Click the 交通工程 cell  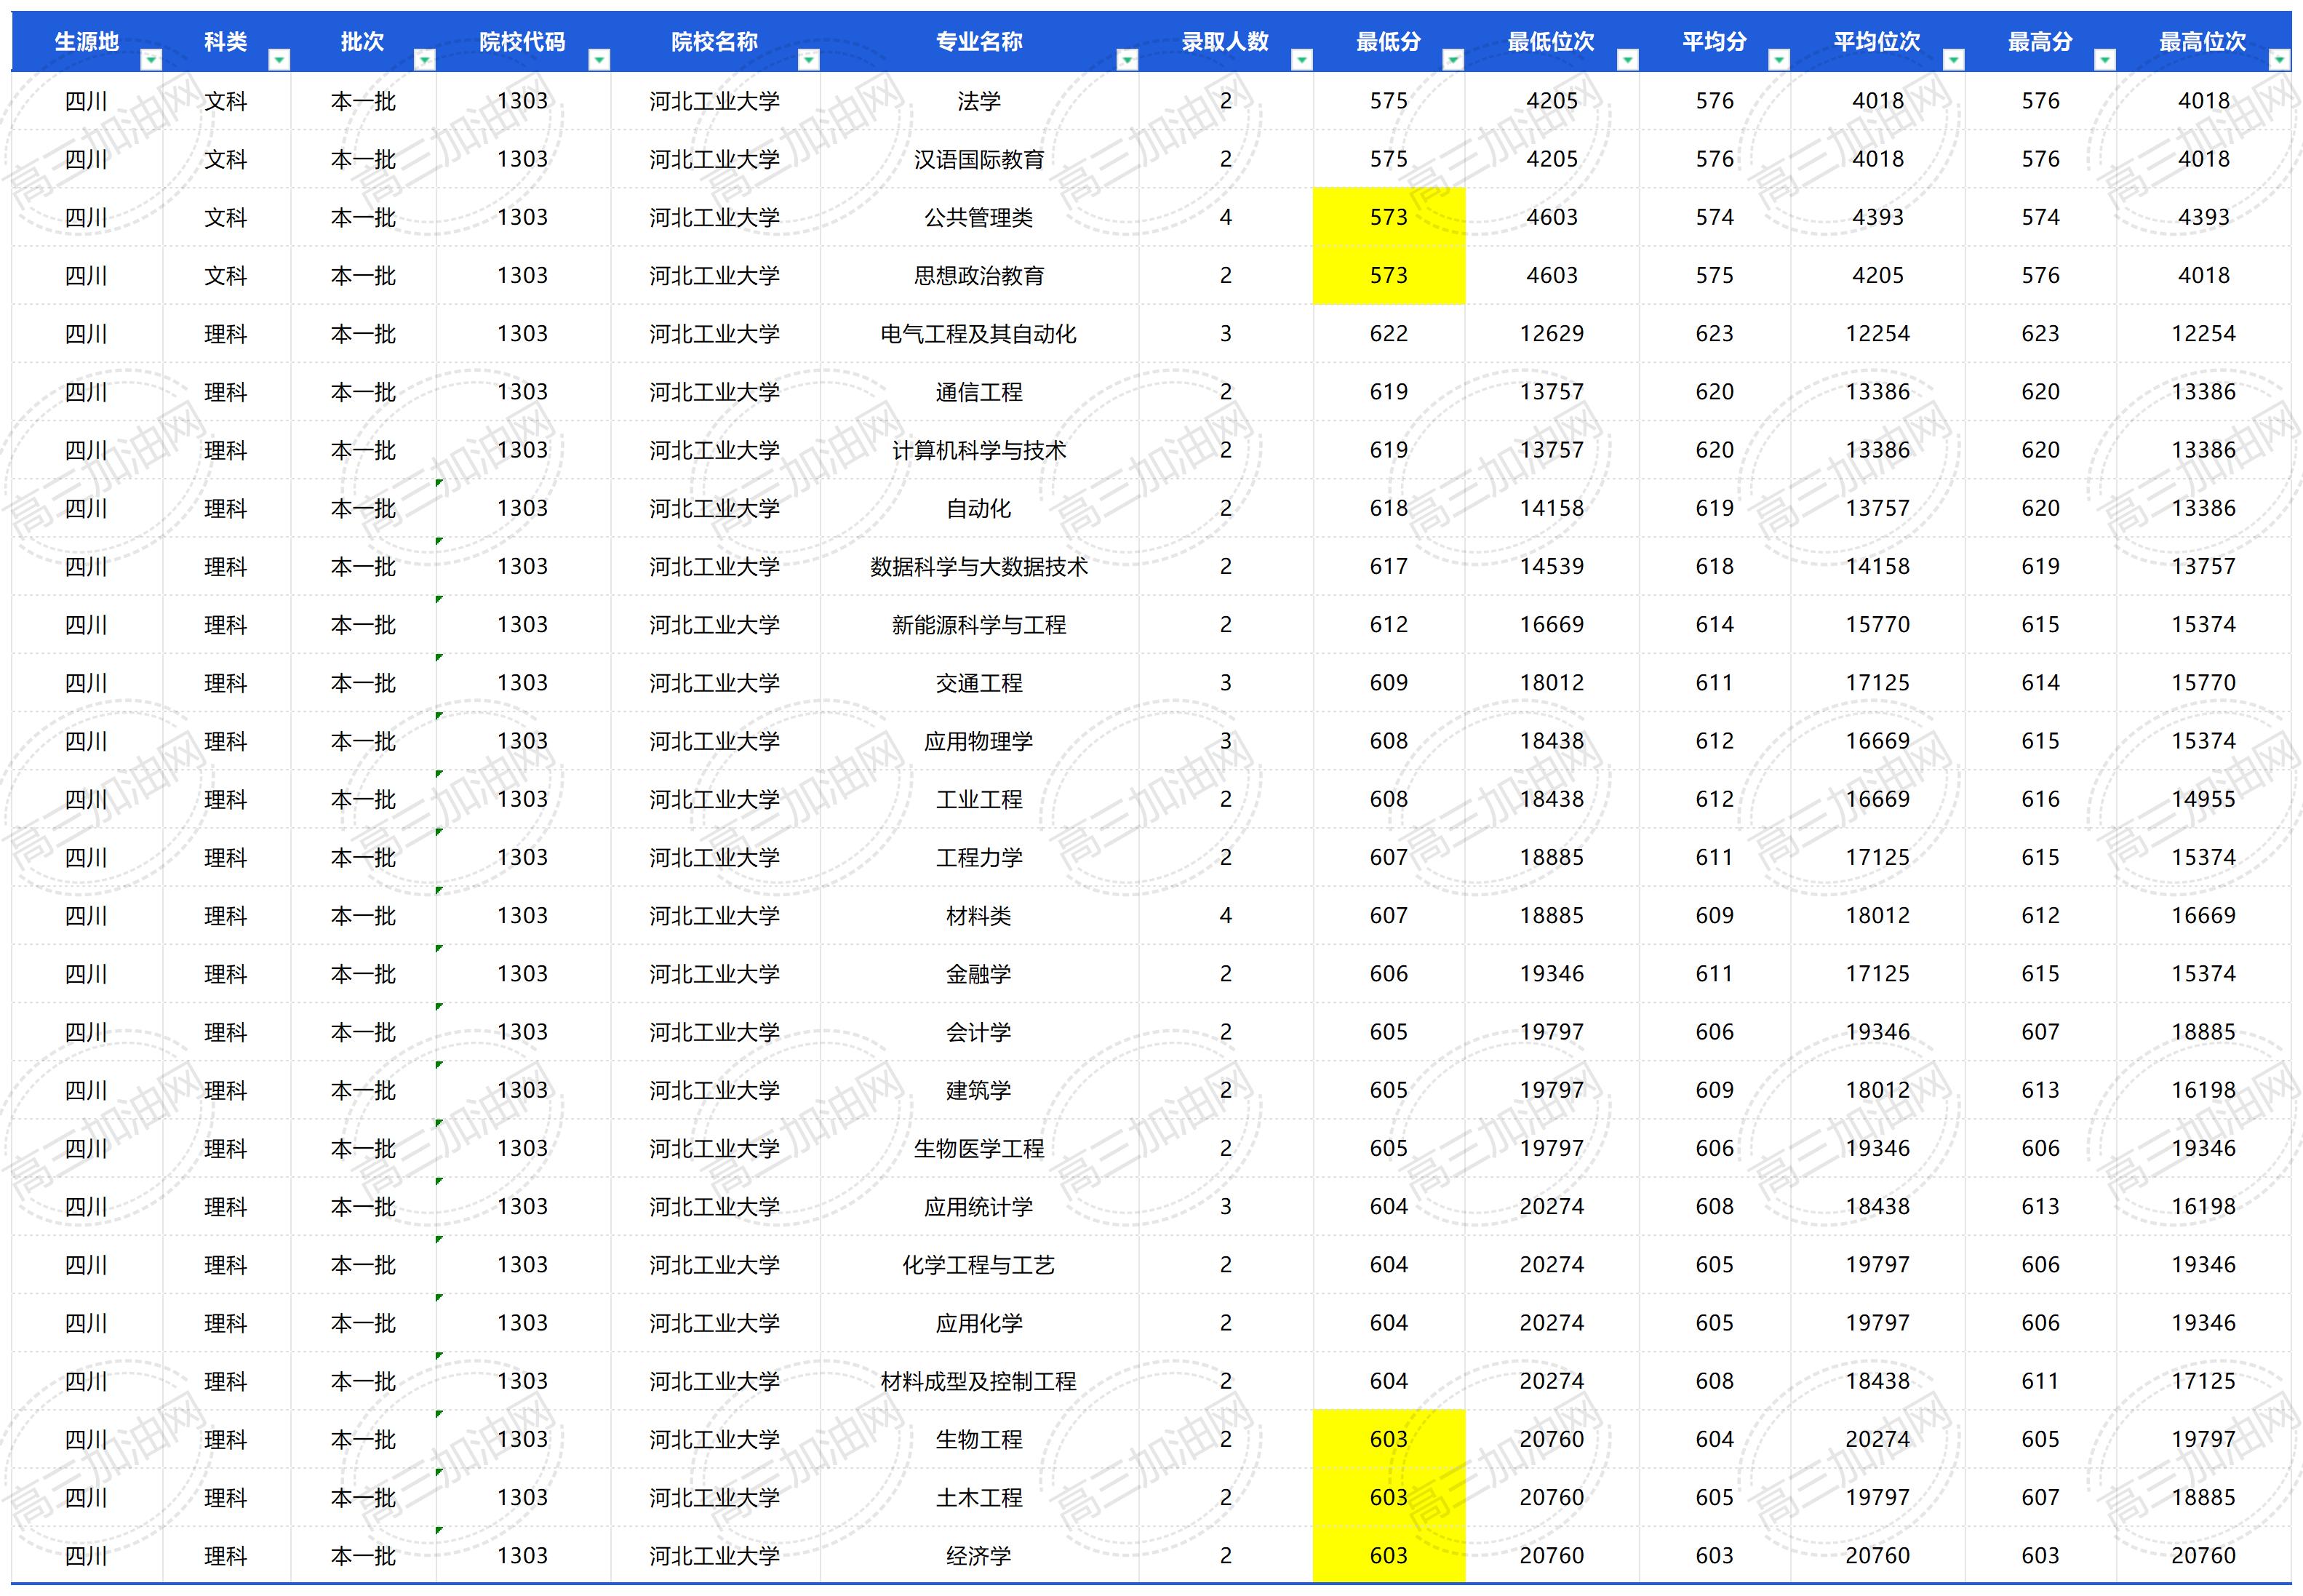[x=979, y=683]
